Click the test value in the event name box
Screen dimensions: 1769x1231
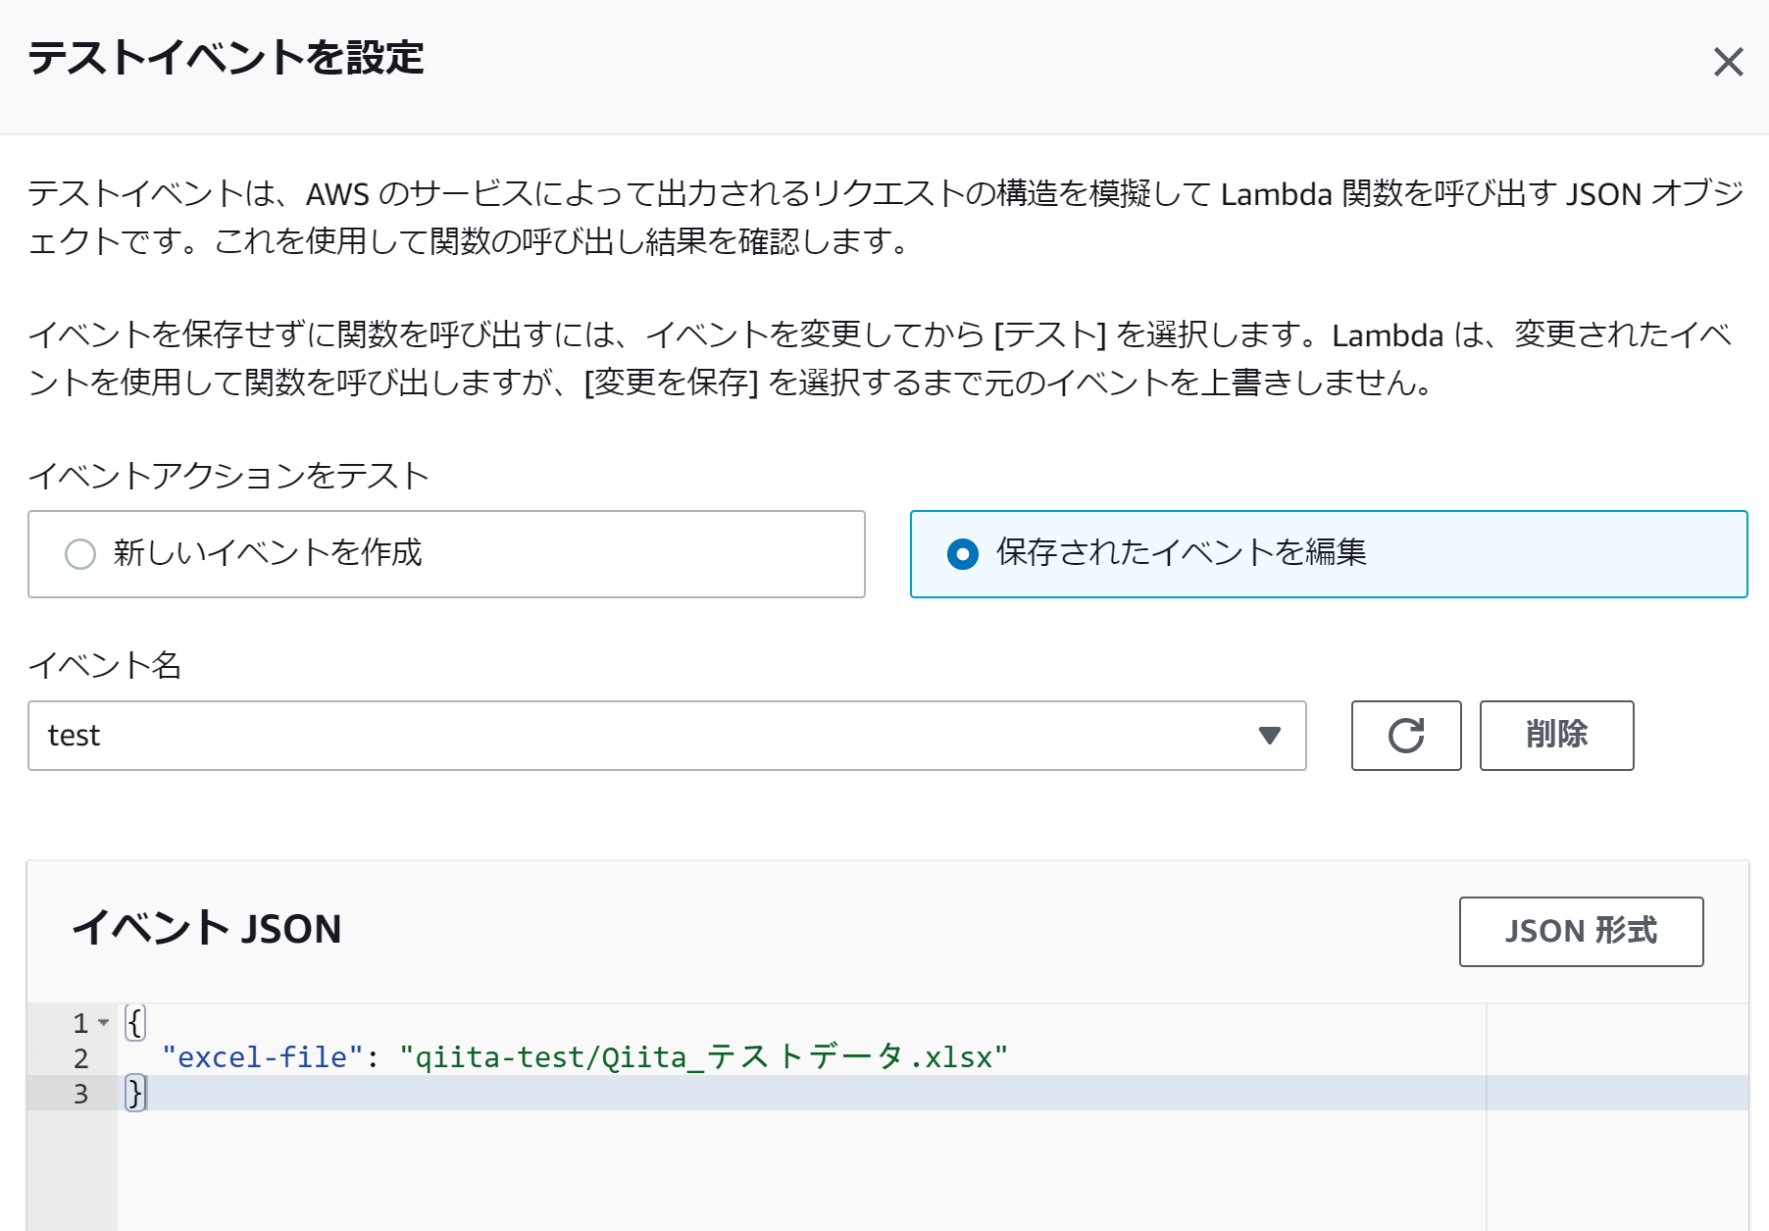click(76, 736)
